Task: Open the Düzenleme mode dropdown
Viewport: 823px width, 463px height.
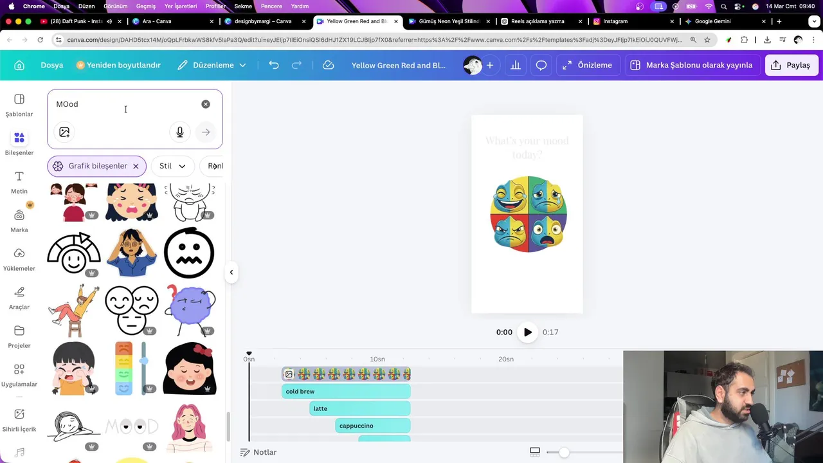Action: pyautogui.click(x=212, y=65)
